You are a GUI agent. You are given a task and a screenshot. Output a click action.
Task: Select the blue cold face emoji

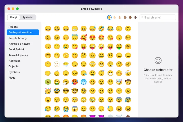(84, 82)
